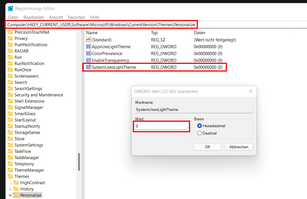
Task: Click the AppsUseLightTheme binary value icon
Action: (88, 46)
